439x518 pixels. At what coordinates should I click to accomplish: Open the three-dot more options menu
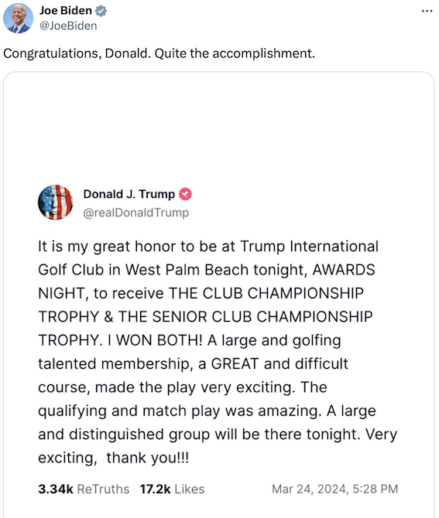pos(427,11)
